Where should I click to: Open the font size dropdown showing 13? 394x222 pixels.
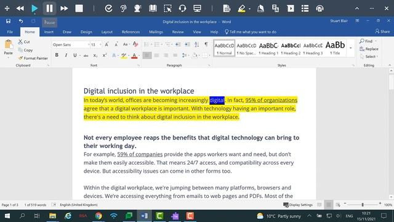coord(100,45)
